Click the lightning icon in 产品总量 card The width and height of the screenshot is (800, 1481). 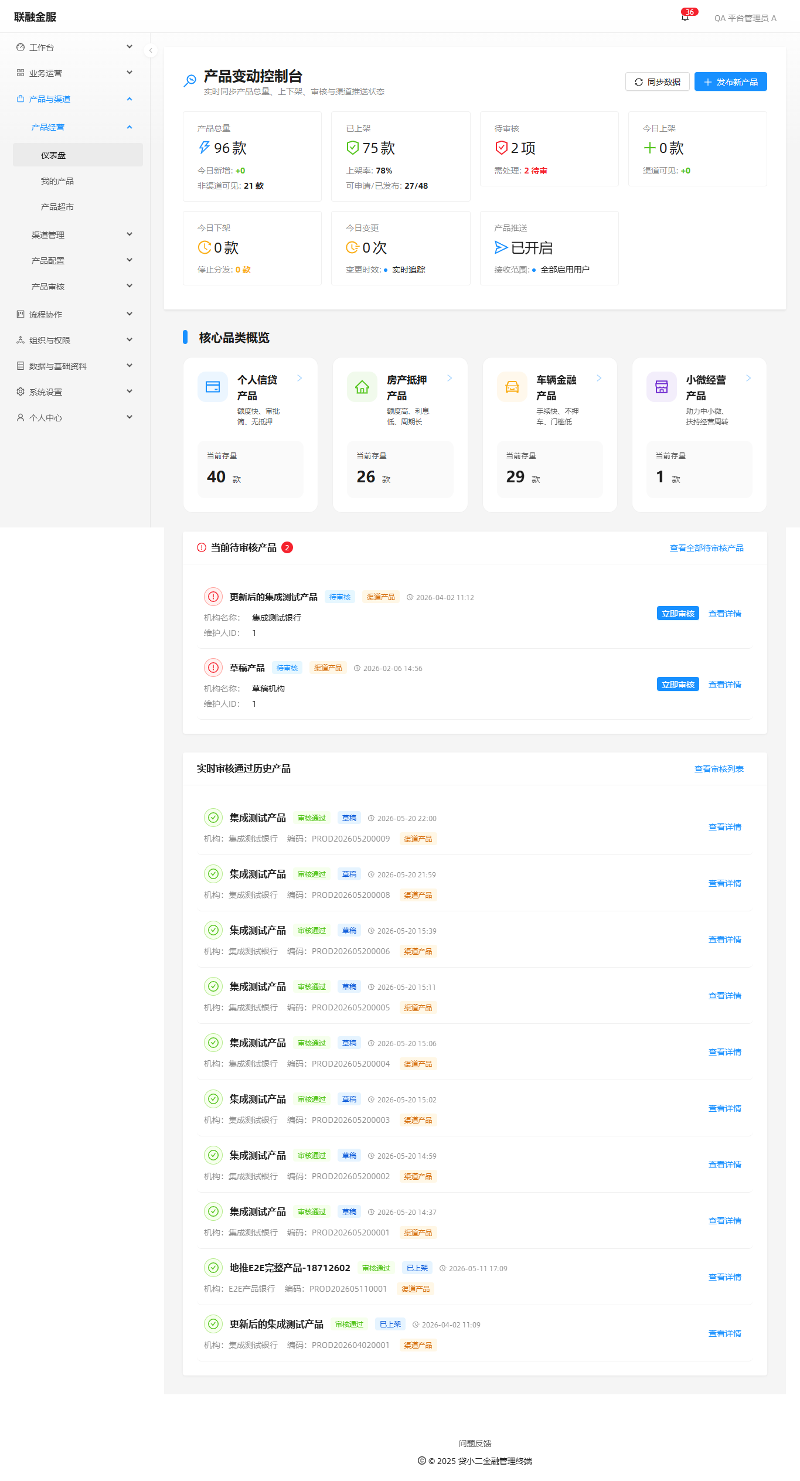pyautogui.click(x=204, y=148)
